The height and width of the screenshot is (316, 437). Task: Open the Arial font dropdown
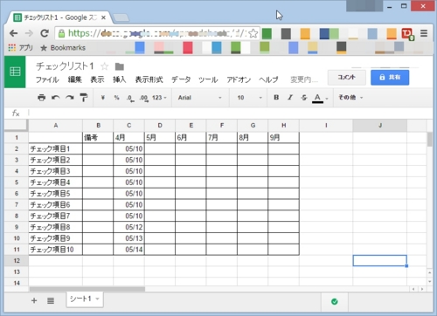pyautogui.click(x=200, y=98)
